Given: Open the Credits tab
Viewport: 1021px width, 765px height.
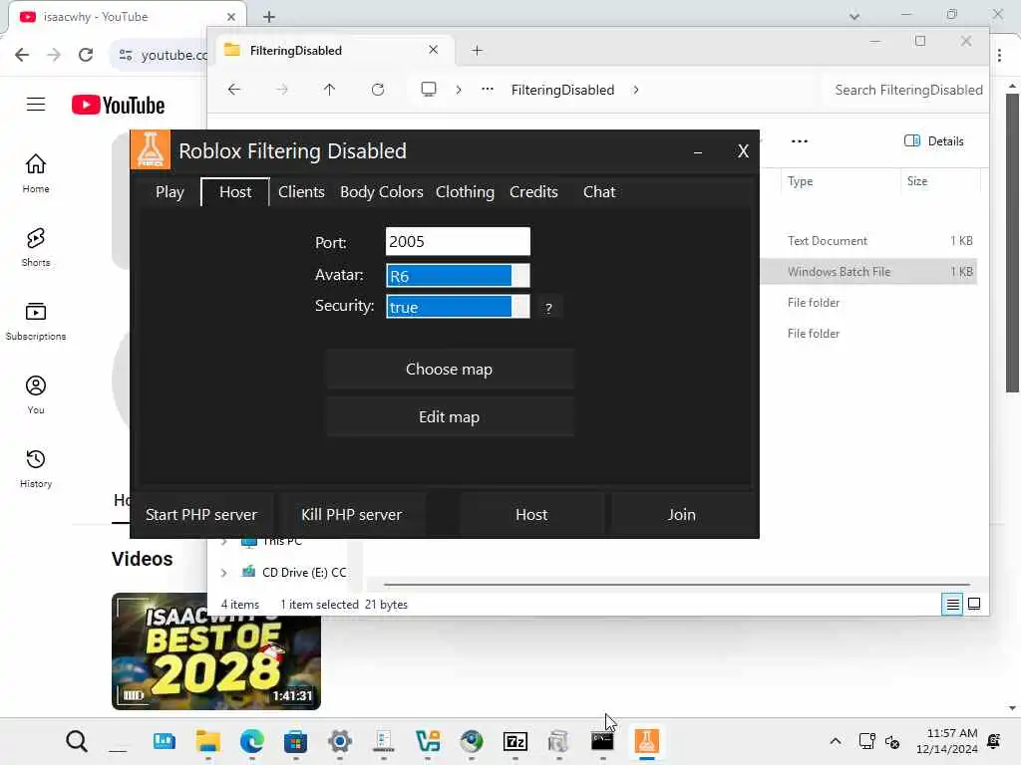Looking at the screenshot, I should (x=533, y=192).
